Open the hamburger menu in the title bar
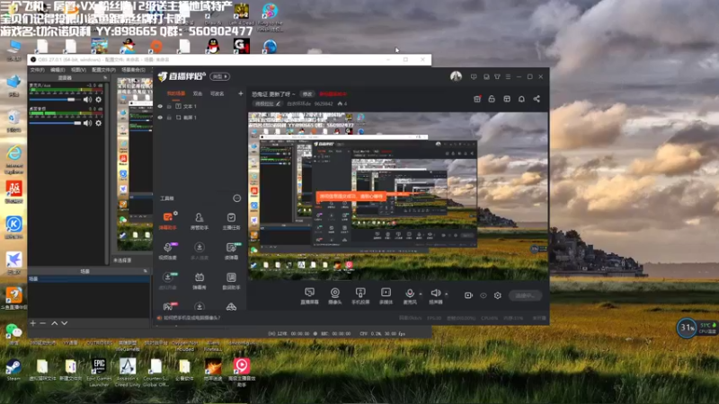This screenshot has height=404, width=719. (508, 77)
